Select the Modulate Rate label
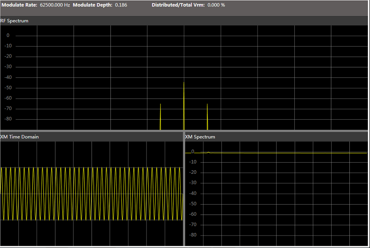 click(x=19, y=5)
